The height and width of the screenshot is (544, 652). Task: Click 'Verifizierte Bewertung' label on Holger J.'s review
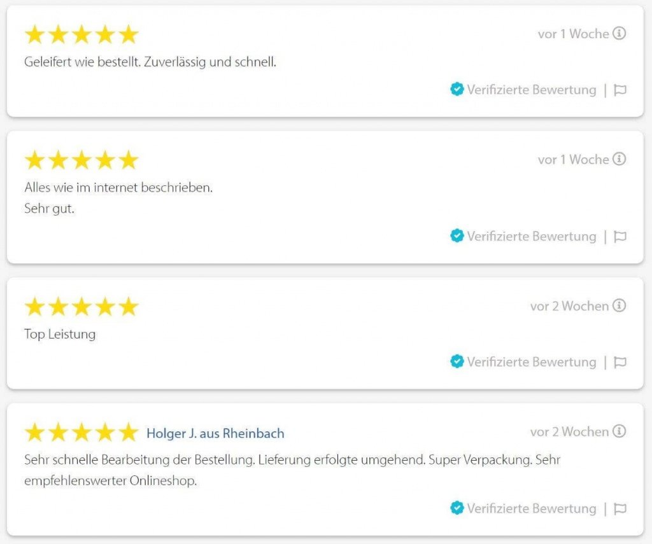click(x=532, y=508)
